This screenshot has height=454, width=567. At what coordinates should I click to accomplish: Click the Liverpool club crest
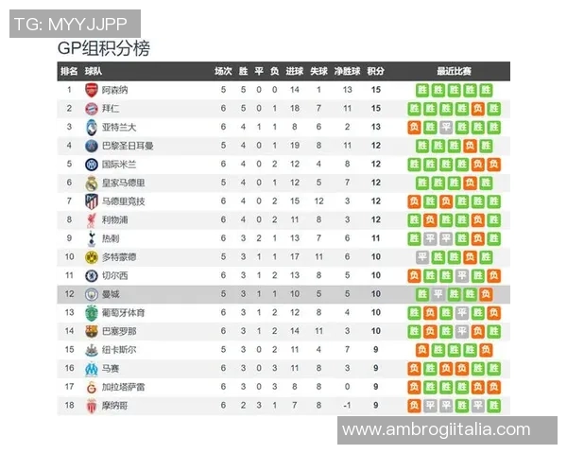91,219
